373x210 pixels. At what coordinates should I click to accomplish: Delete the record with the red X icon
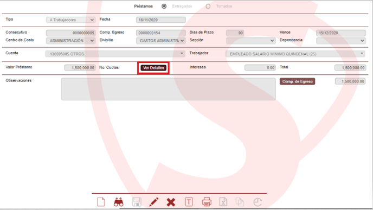point(171,202)
